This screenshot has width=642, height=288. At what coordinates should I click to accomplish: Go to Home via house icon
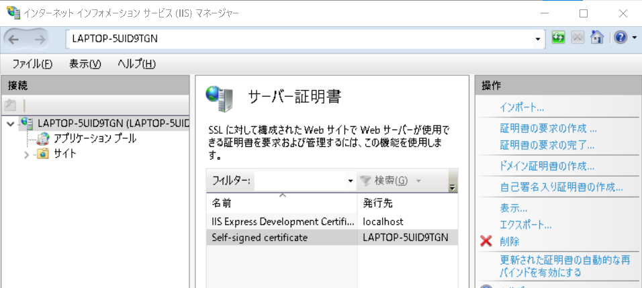[x=597, y=38]
